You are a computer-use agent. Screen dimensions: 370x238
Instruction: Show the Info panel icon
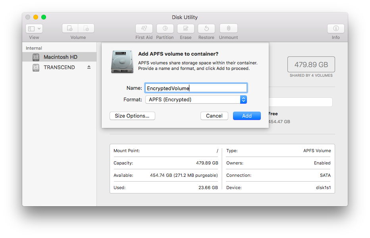(x=335, y=29)
